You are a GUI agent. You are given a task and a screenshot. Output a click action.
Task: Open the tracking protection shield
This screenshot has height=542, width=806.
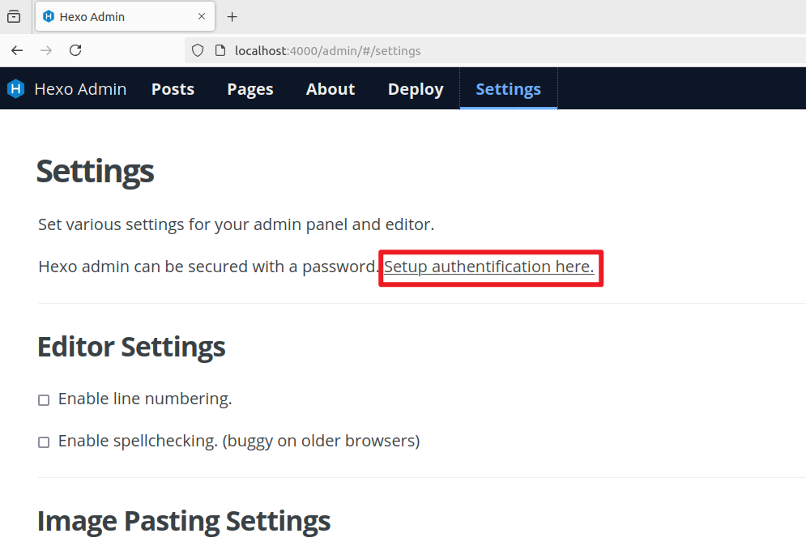pos(197,50)
